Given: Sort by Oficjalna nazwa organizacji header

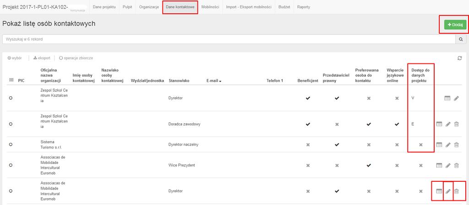Looking at the screenshot, I should coord(51,75).
